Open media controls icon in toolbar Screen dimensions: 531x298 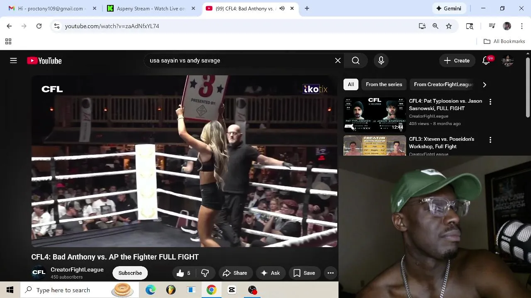[x=492, y=26]
